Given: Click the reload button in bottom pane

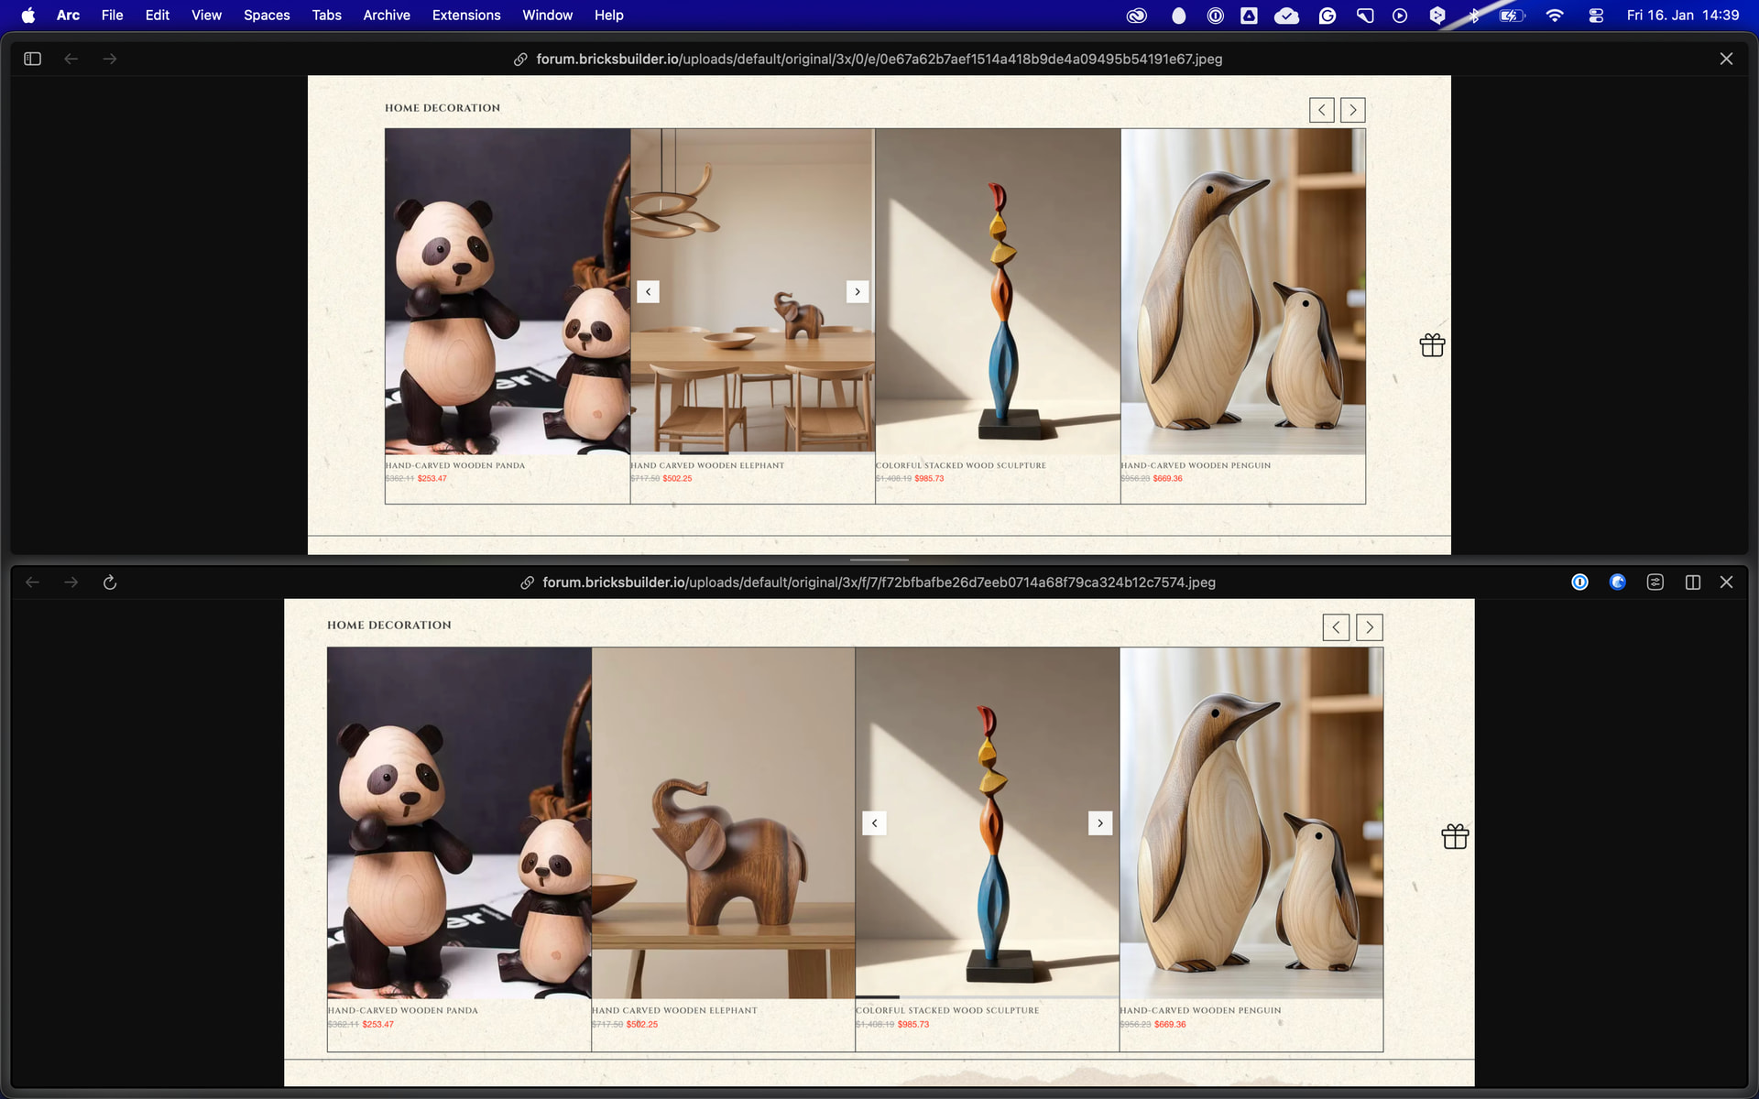Looking at the screenshot, I should click(110, 582).
